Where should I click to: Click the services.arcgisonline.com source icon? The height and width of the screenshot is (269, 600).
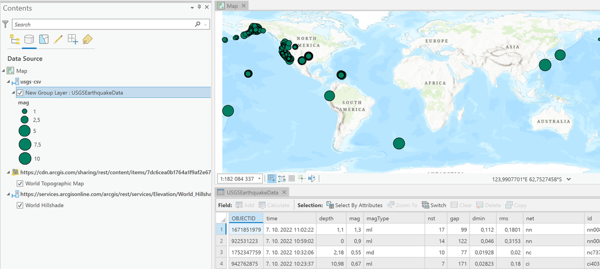(x=16, y=194)
